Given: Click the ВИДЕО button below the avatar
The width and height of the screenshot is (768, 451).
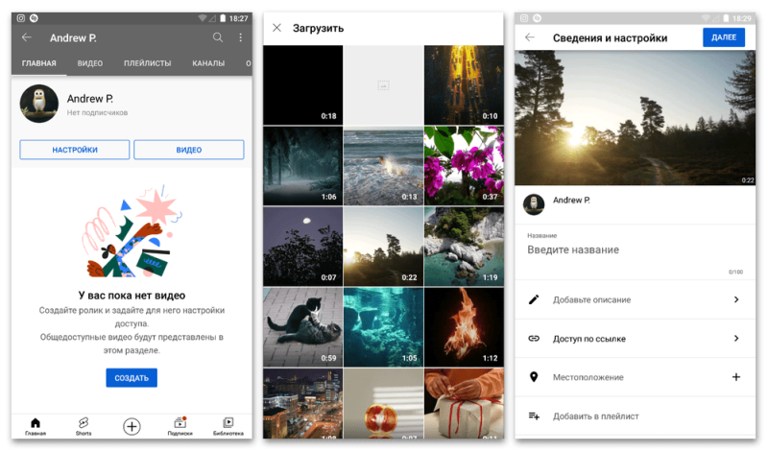Looking at the screenshot, I should pos(188,150).
